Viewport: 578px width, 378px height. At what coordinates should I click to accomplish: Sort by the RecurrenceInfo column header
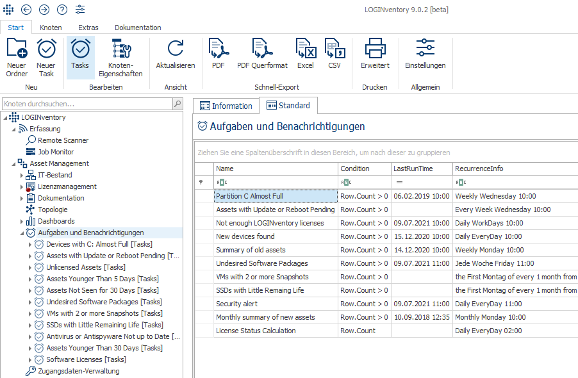515,168
